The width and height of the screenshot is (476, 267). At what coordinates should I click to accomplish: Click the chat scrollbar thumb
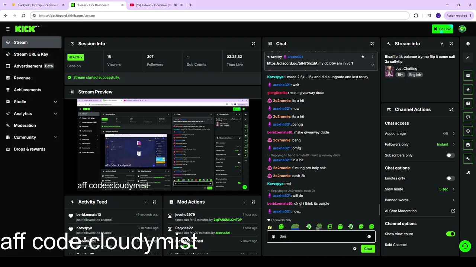tap(379, 209)
